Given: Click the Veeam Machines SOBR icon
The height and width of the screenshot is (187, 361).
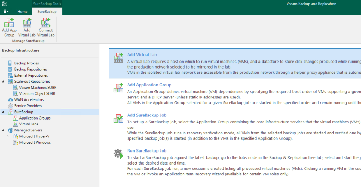Looking at the screenshot, I should point(16,88).
